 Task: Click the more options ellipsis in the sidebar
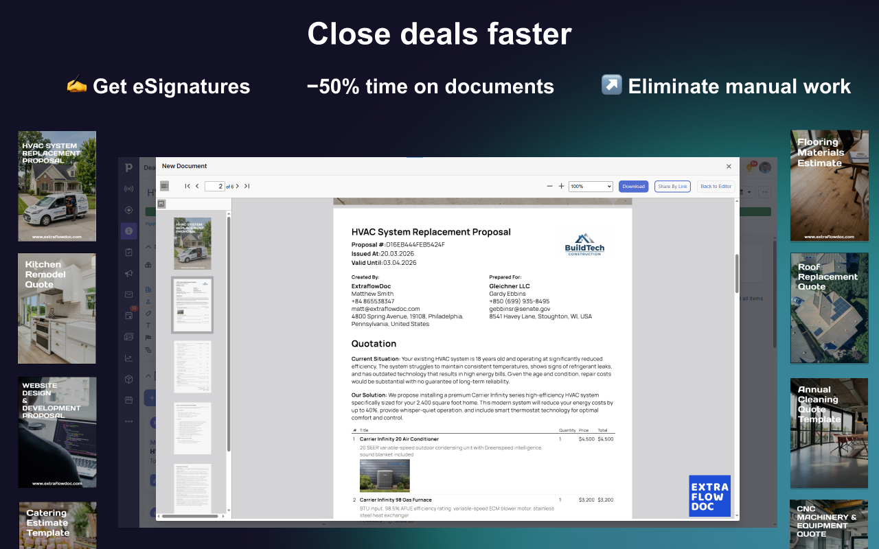coord(128,422)
